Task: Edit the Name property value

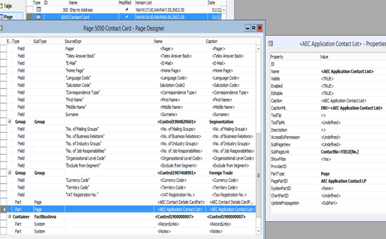Action: tap(353, 72)
